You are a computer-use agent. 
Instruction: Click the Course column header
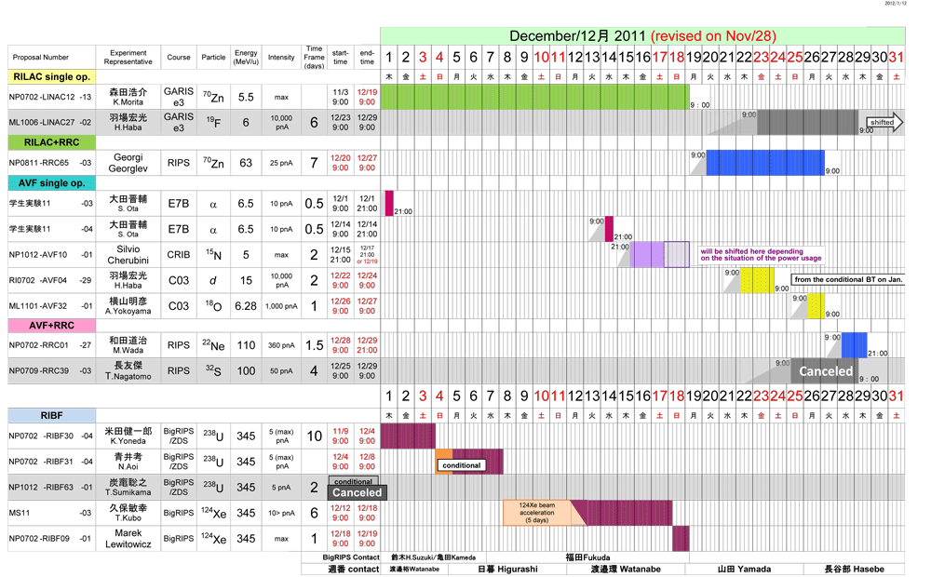[x=179, y=58]
